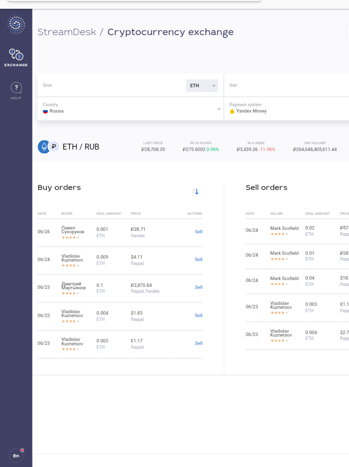Click Paypal, Yandex payment methods text
349x467 pixels.
click(145, 291)
